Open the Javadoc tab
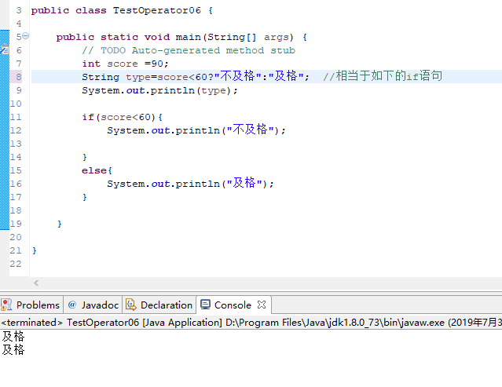 [x=93, y=305]
